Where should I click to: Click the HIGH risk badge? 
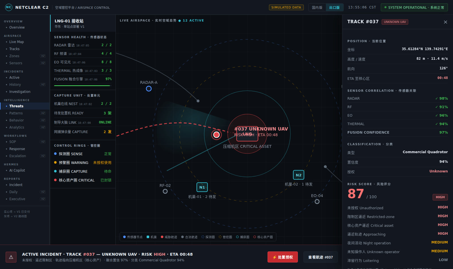coord(440,197)
